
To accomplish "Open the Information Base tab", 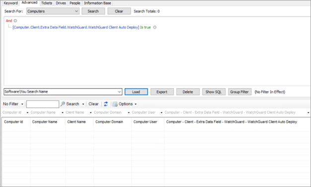I will (97, 3).
